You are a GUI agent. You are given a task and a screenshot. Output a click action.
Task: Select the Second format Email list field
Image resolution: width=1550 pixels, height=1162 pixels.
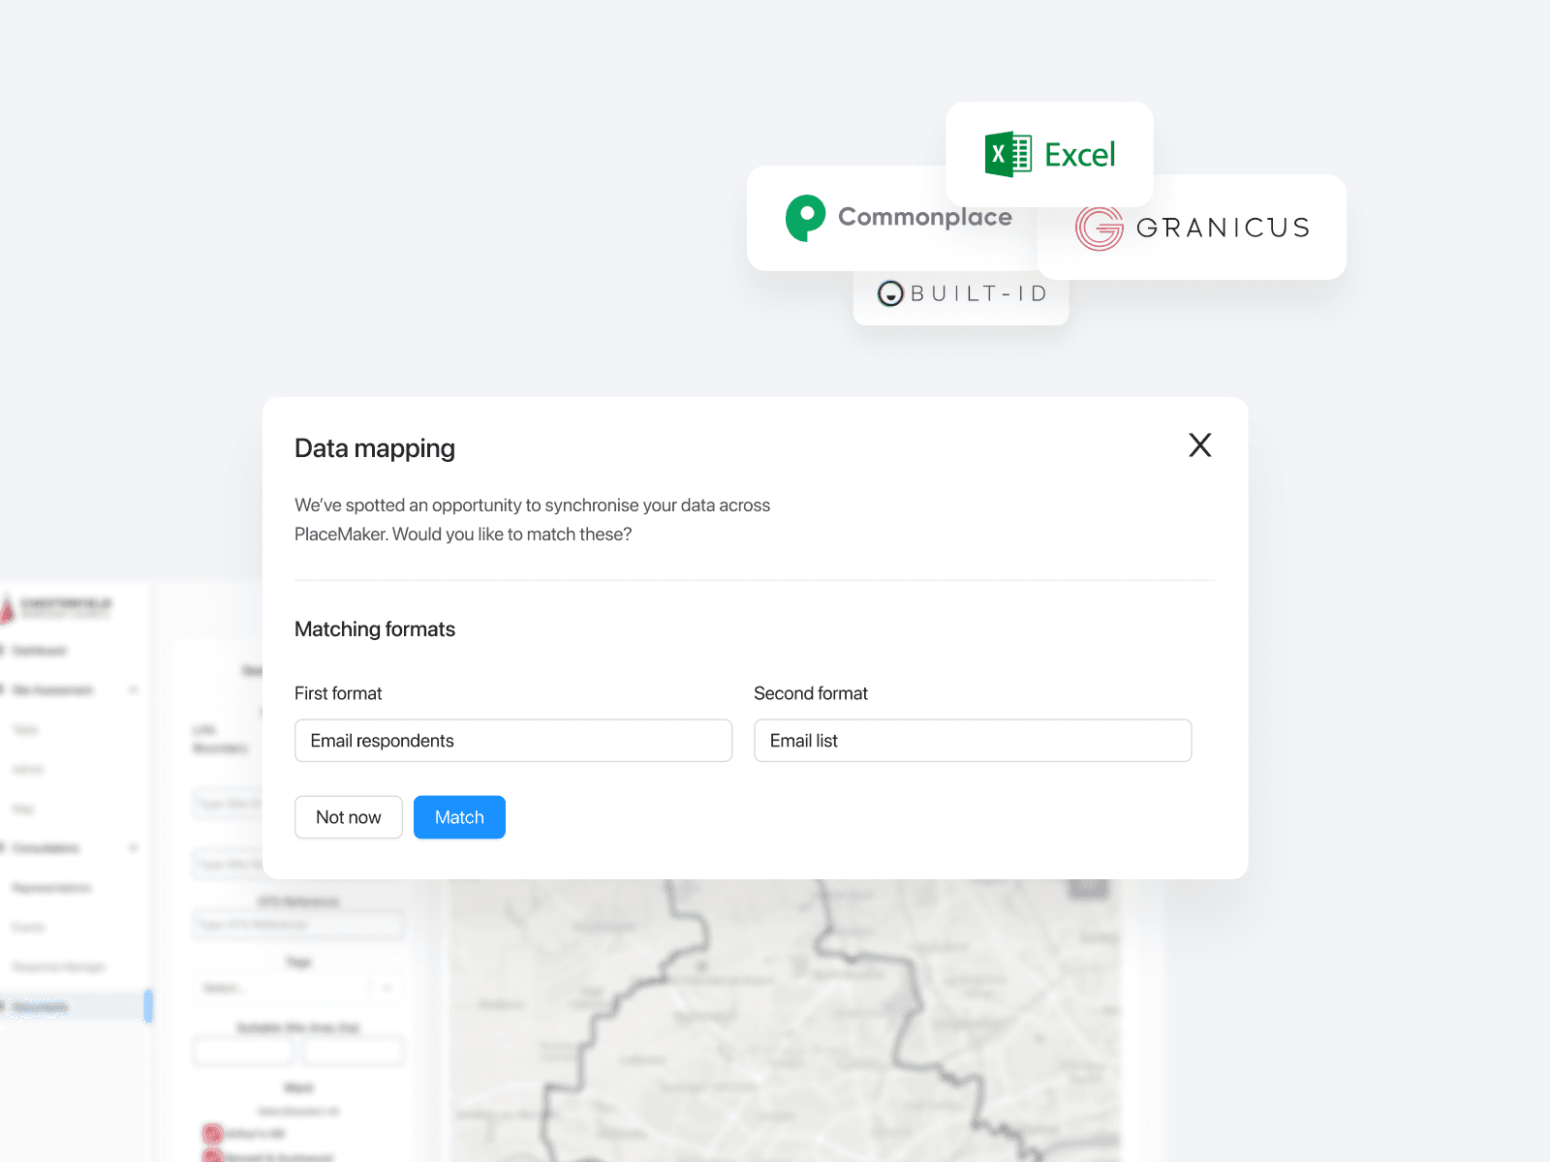pos(973,741)
